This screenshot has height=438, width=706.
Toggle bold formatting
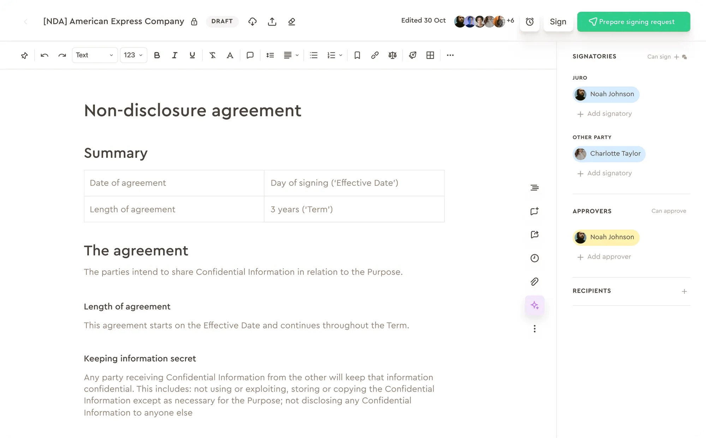point(157,55)
